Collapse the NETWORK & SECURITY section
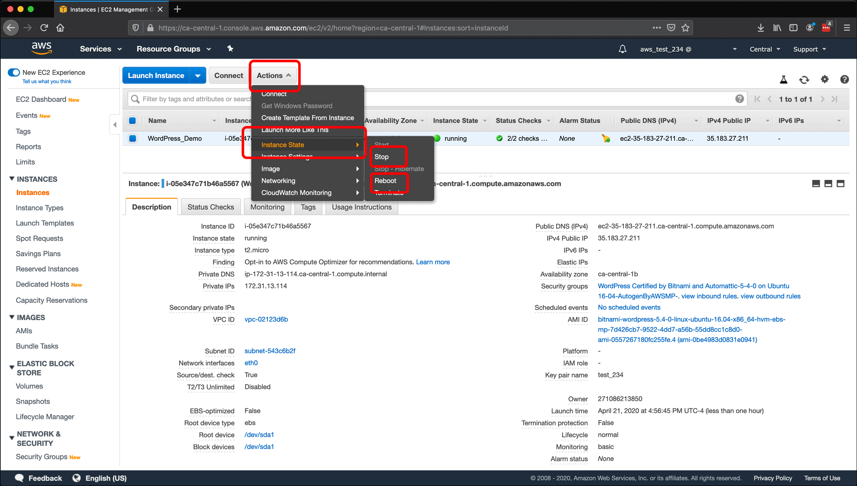The height and width of the screenshot is (486, 857). [12, 437]
